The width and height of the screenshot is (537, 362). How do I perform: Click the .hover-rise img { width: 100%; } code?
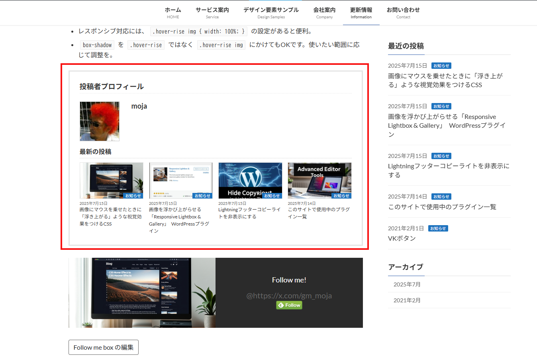pos(199,31)
